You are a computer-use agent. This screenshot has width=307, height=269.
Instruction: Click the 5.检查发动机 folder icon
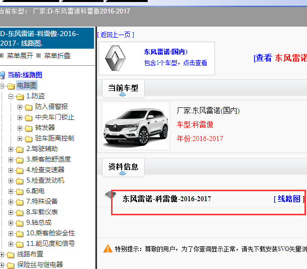(20, 181)
